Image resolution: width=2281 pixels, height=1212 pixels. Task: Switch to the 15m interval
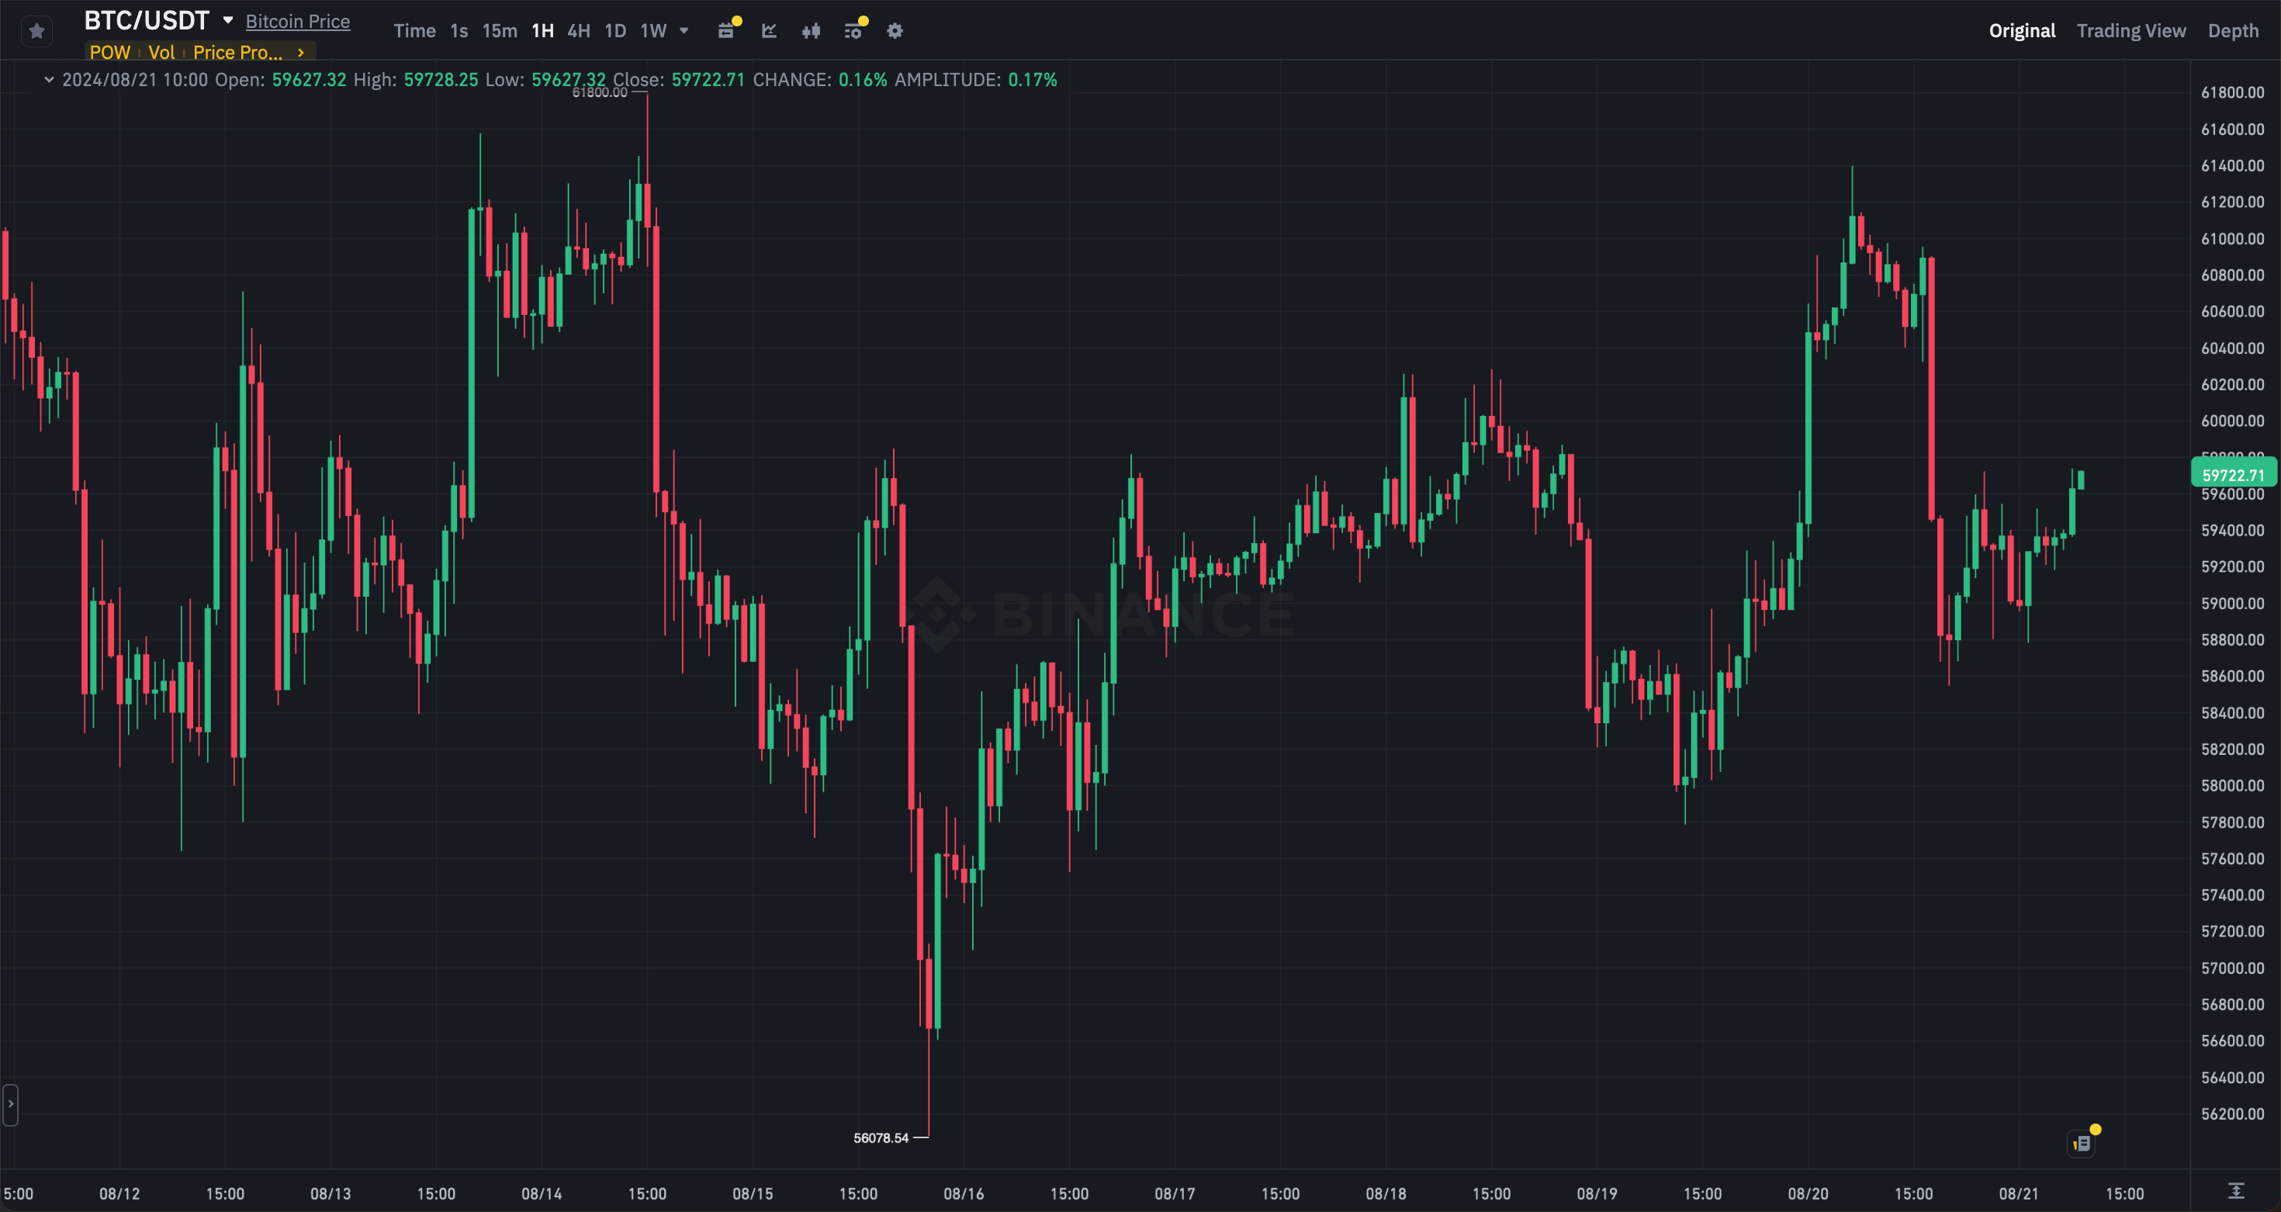tap(500, 30)
